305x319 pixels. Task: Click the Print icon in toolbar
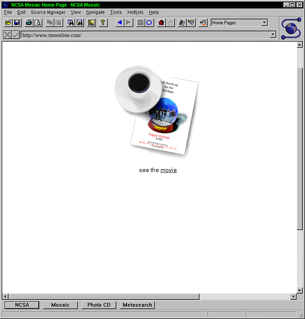(29, 23)
